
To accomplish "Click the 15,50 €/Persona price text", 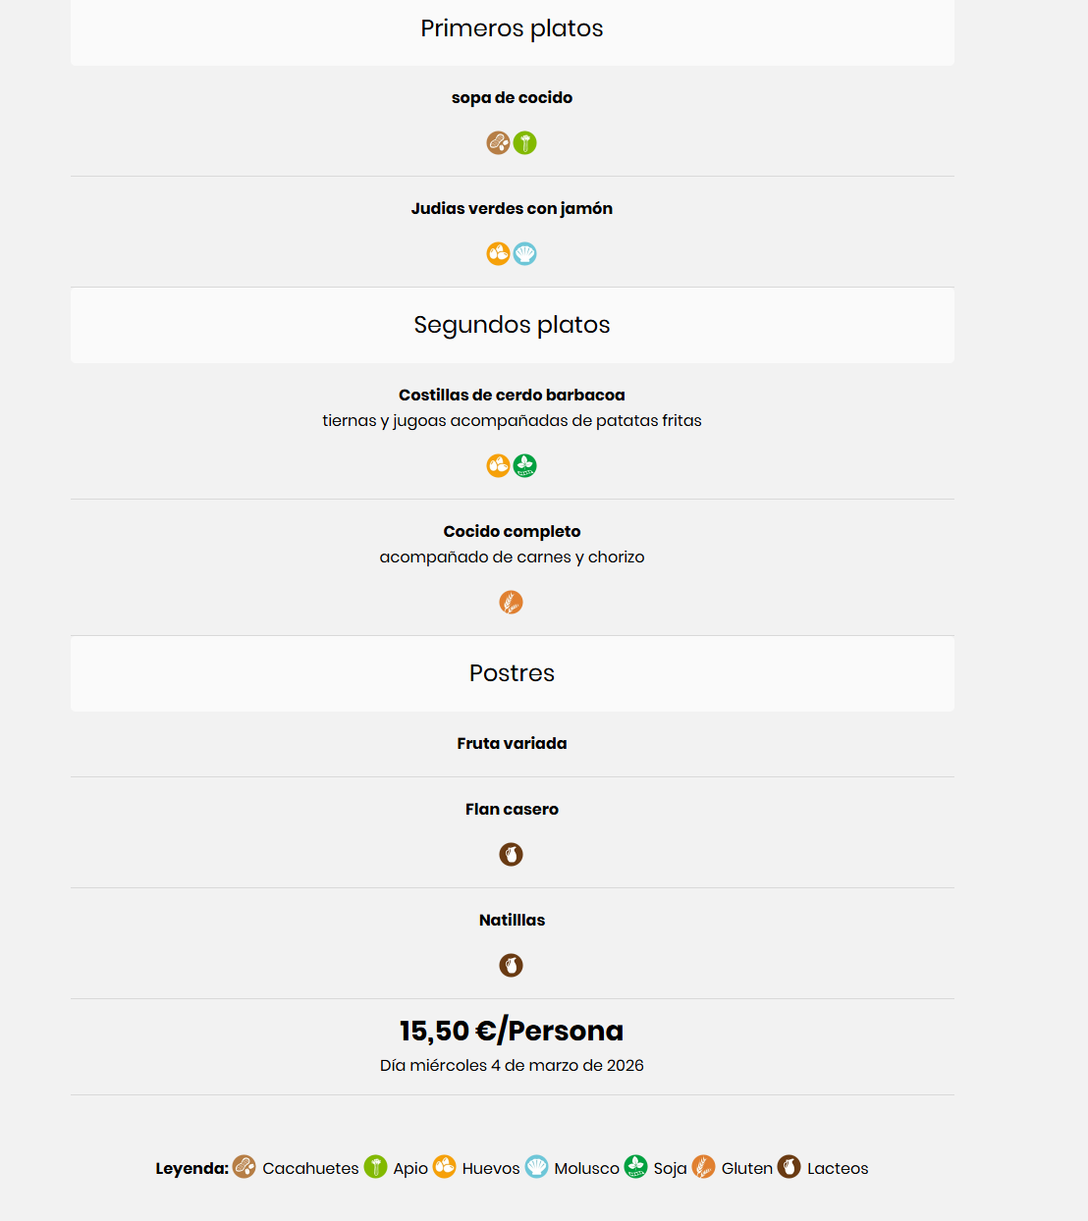I will 512,1031.
